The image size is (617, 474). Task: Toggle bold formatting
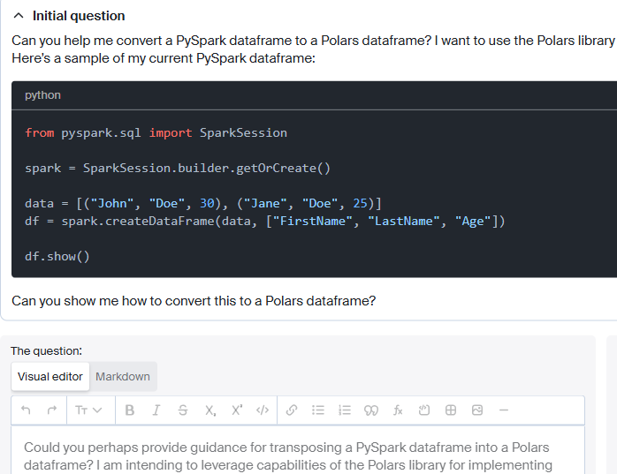[x=129, y=410]
